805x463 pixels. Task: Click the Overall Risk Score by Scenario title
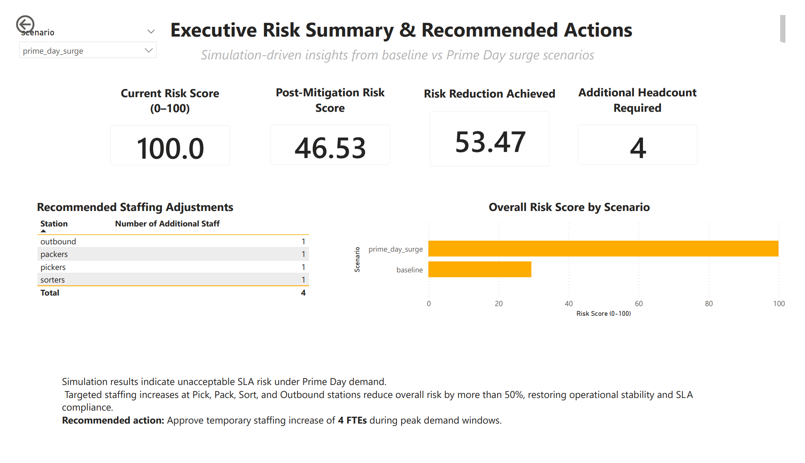click(x=569, y=207)
